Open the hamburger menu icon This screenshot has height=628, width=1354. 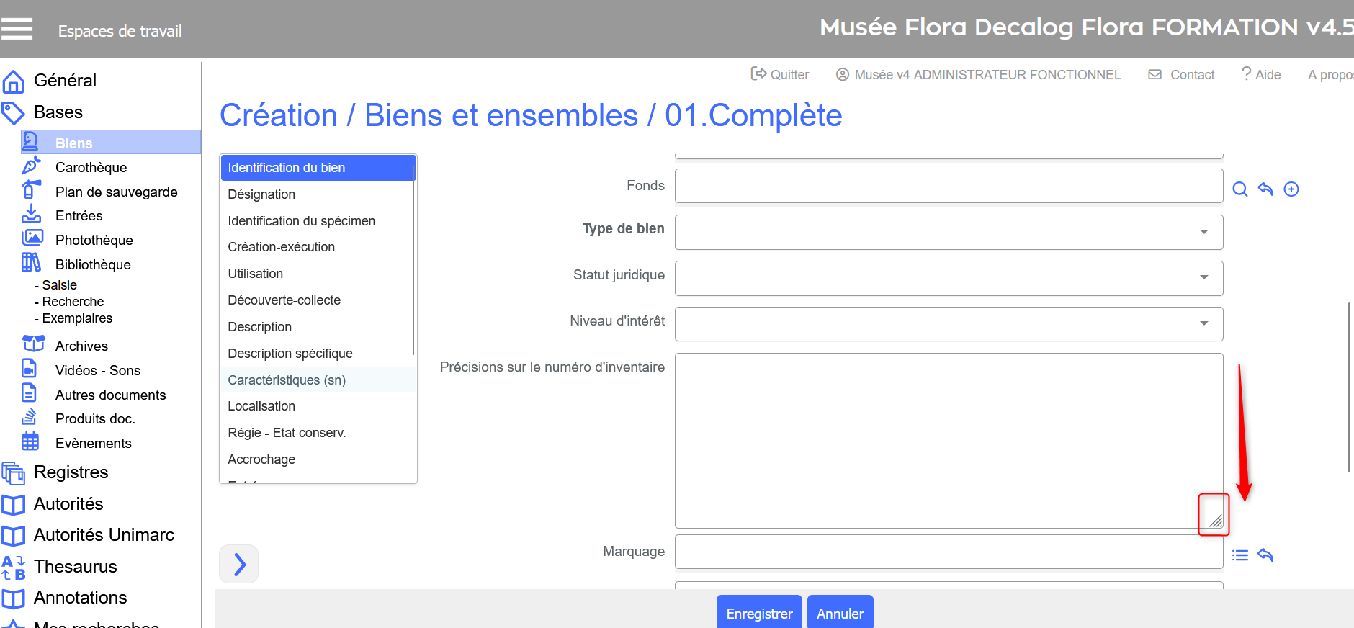[17, 29]
